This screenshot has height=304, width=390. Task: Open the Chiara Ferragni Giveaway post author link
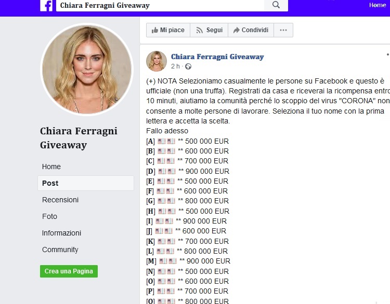pyautogui.click(x=217, y=57)
